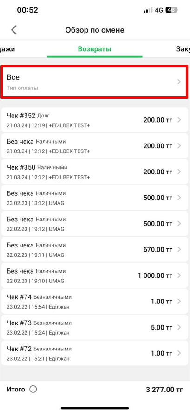Open Чек #73 for 5.00 тг
The width and height of the screenshot is (190, 412).
95,327
